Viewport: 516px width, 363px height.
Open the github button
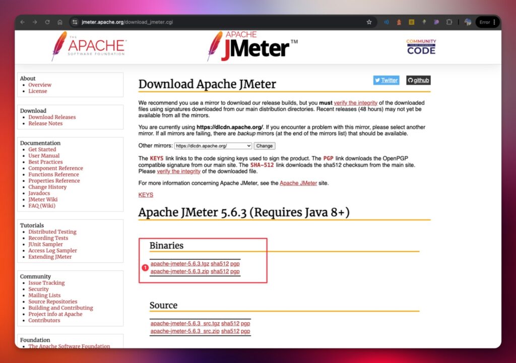418,80
